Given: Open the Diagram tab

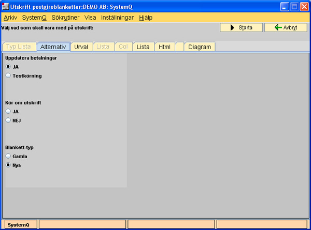Looking at the screenshot, I should pos(200,47).
